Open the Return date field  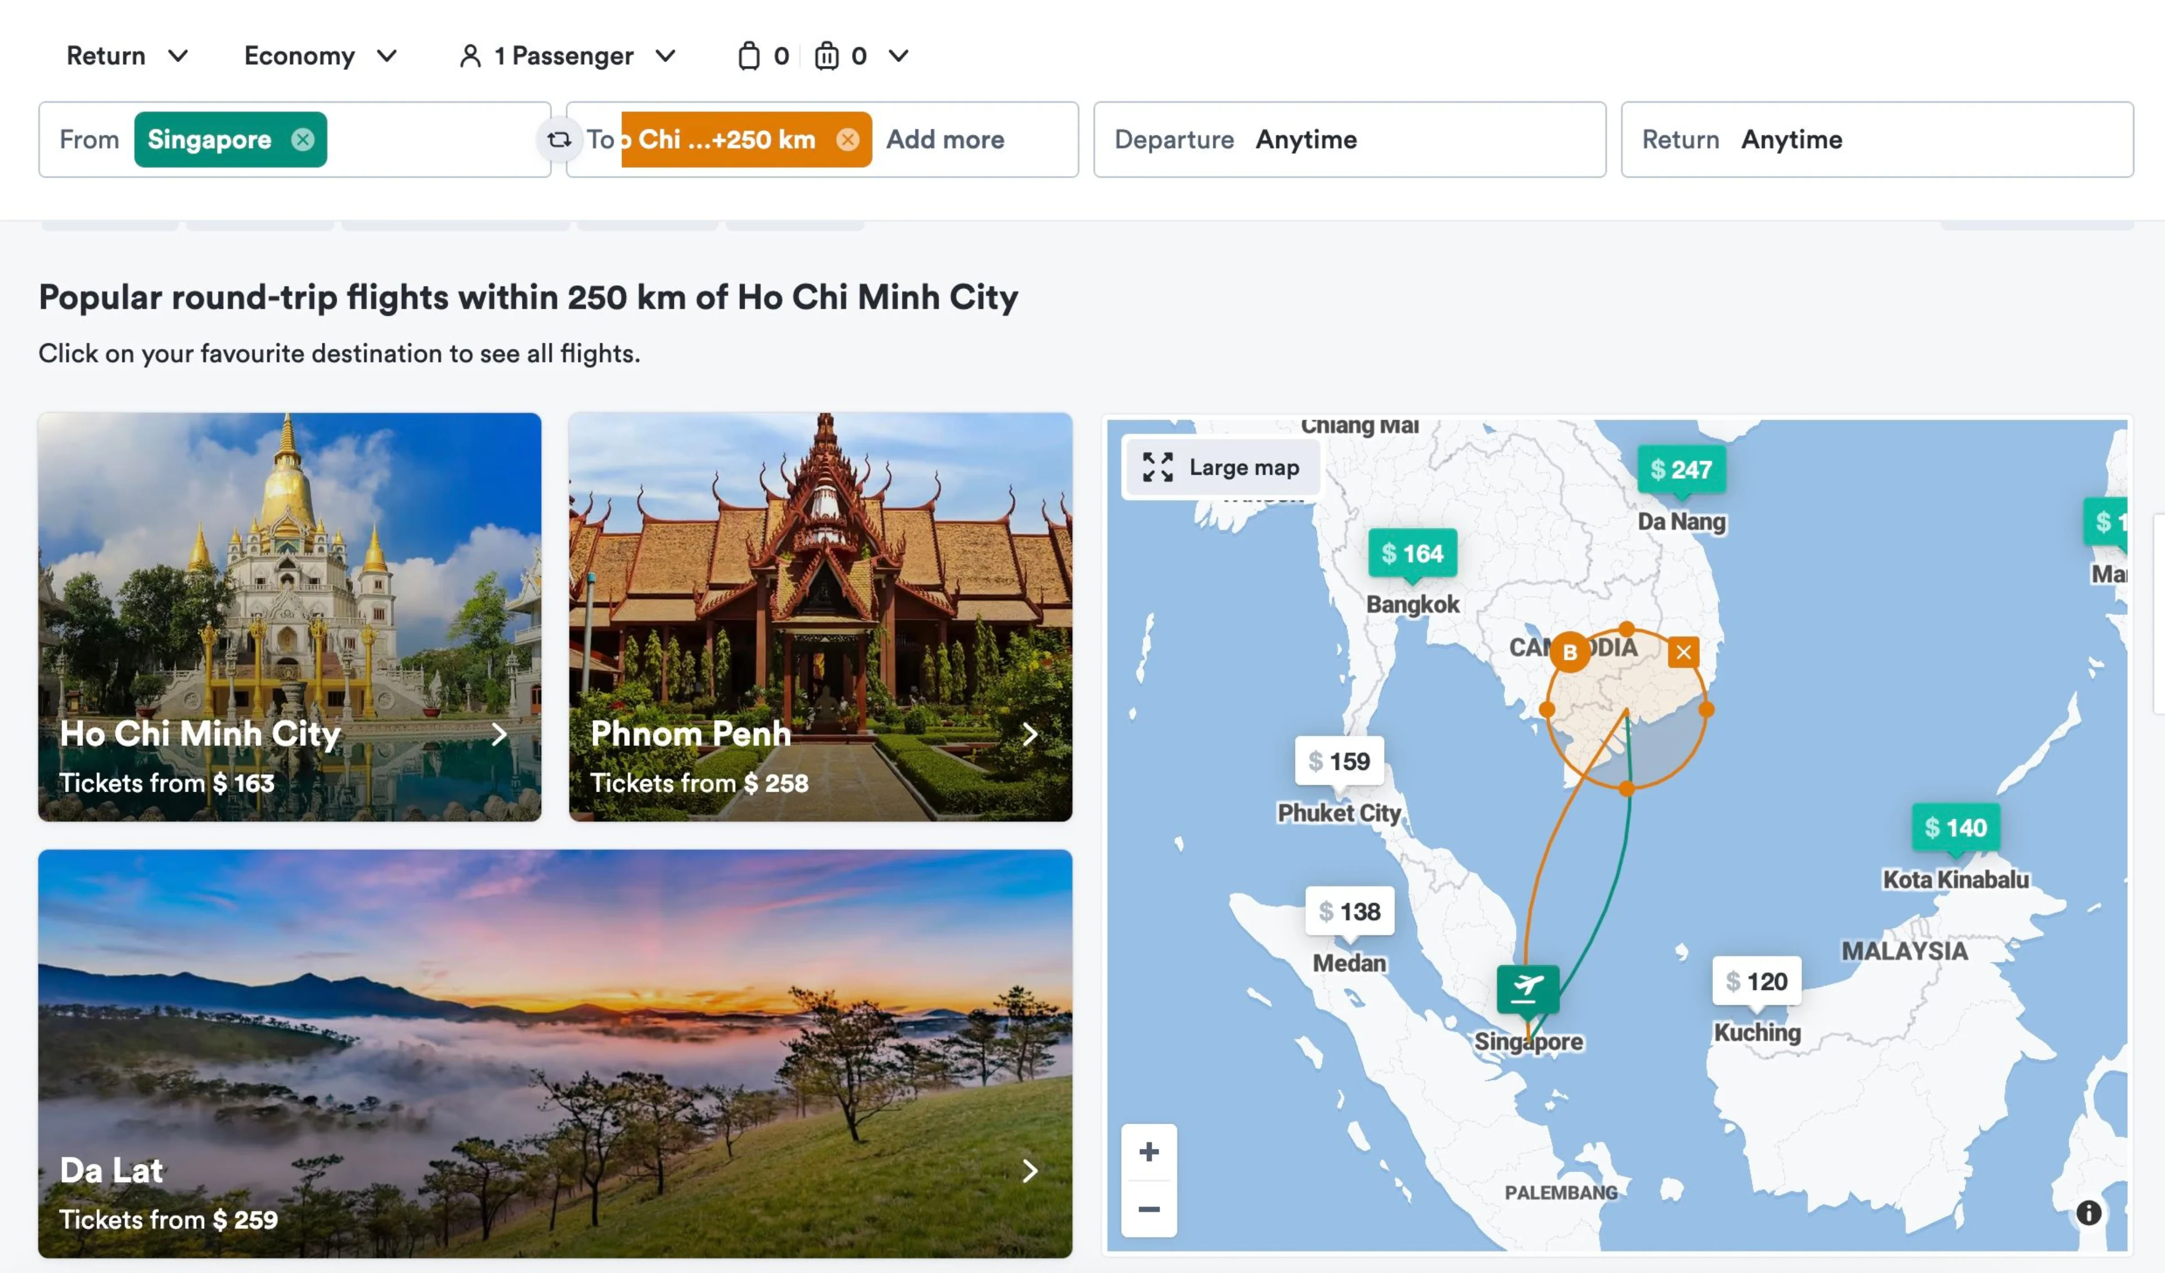pos(1876,139)
